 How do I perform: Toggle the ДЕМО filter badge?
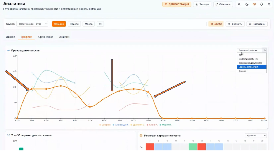coord(216,24)
